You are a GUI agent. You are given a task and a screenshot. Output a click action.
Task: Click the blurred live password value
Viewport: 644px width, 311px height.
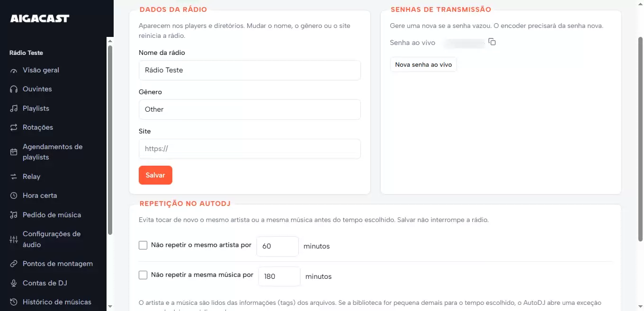tap(464, 43)
